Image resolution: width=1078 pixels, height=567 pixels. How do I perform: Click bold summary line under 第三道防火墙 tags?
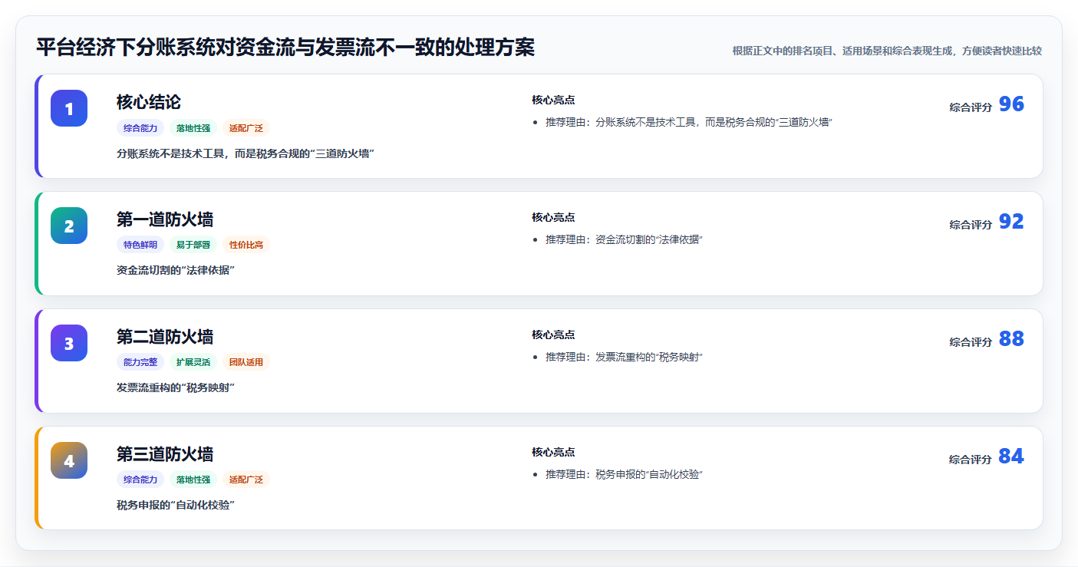click(x=176, y=505)
